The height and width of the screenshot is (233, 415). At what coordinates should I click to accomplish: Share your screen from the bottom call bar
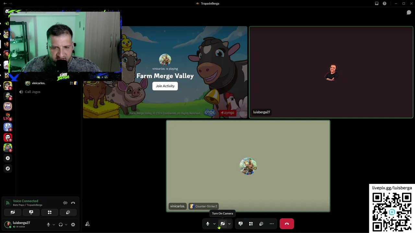point(241,224)
